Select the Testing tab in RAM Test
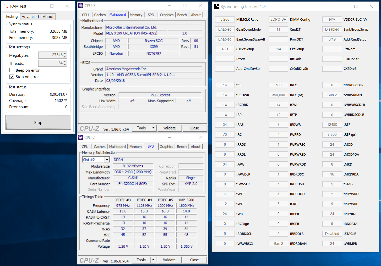This screenshot has height=266, width=381. (12, 16)
